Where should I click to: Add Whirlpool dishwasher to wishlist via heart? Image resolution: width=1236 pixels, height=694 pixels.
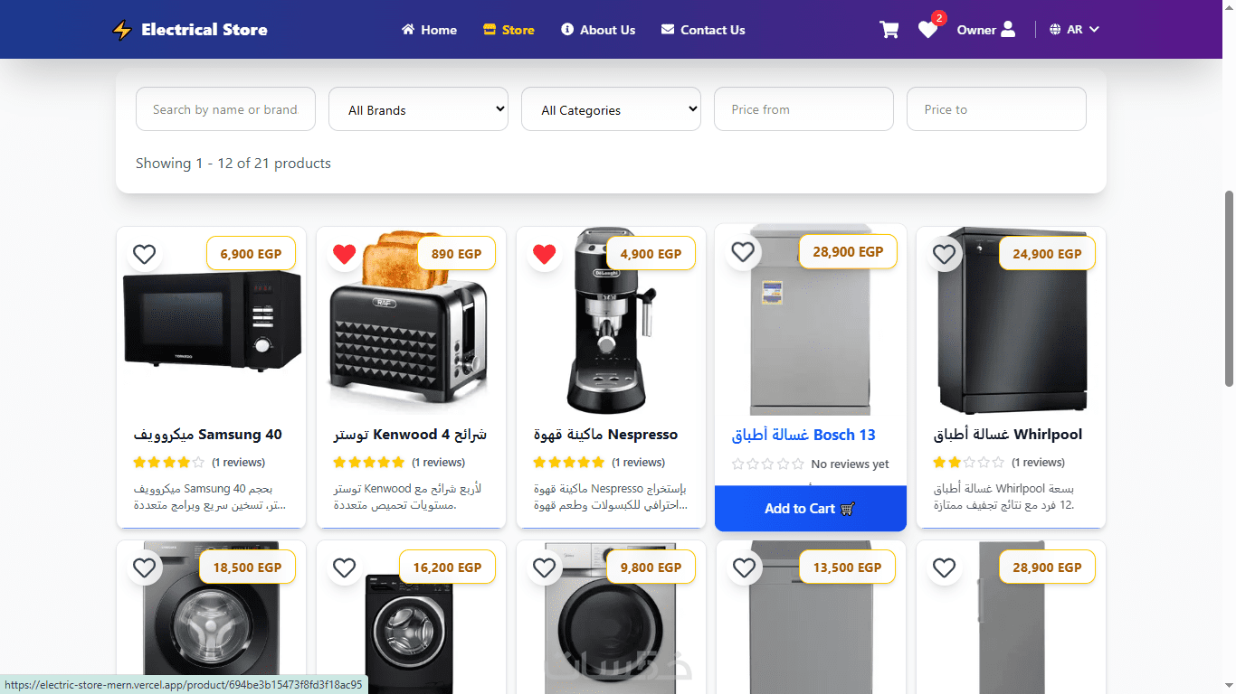point(944,254)
